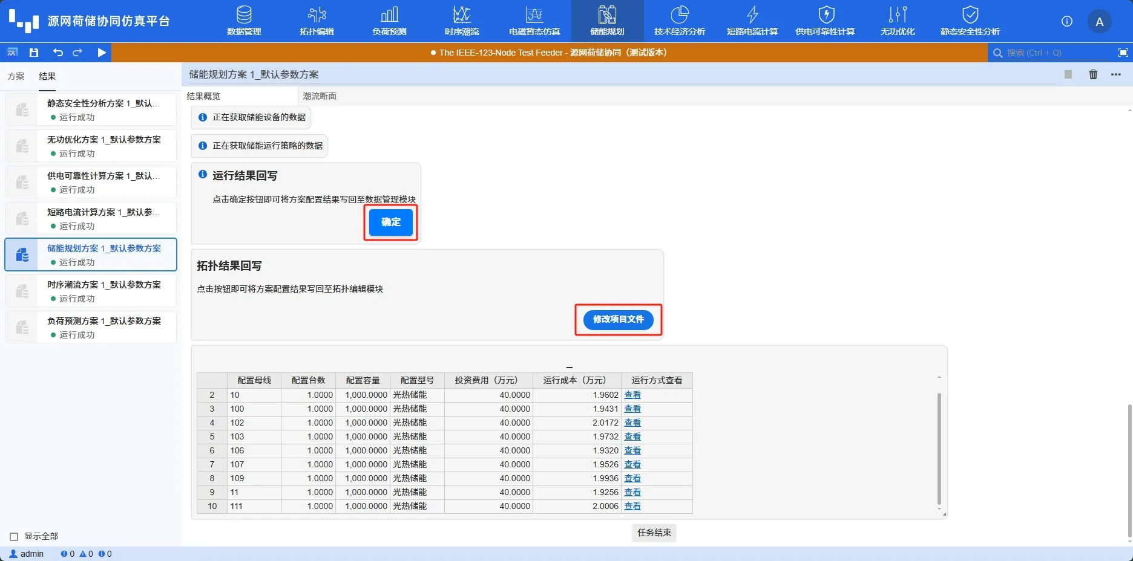Click the 正在获取储能运行策略的数据 message

click(x=260, y=146)
